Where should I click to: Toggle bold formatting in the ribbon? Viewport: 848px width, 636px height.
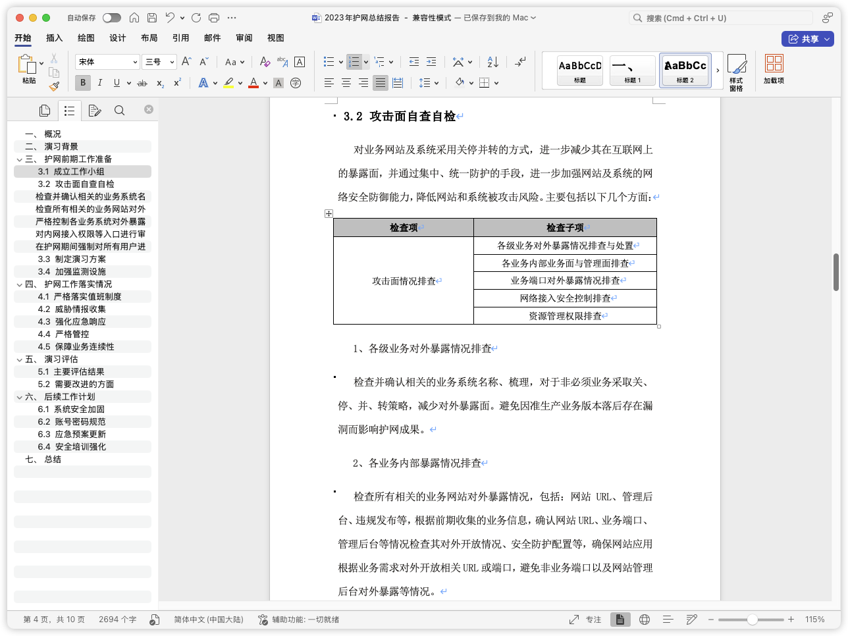pyautogui.click(x=82, y=82)
